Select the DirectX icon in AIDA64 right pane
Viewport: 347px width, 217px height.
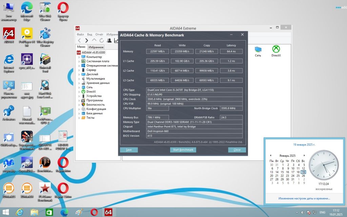[276, 51]
